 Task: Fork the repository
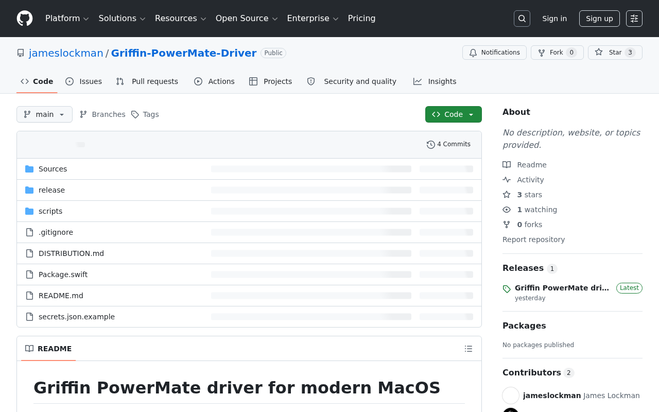click(557, 53)
